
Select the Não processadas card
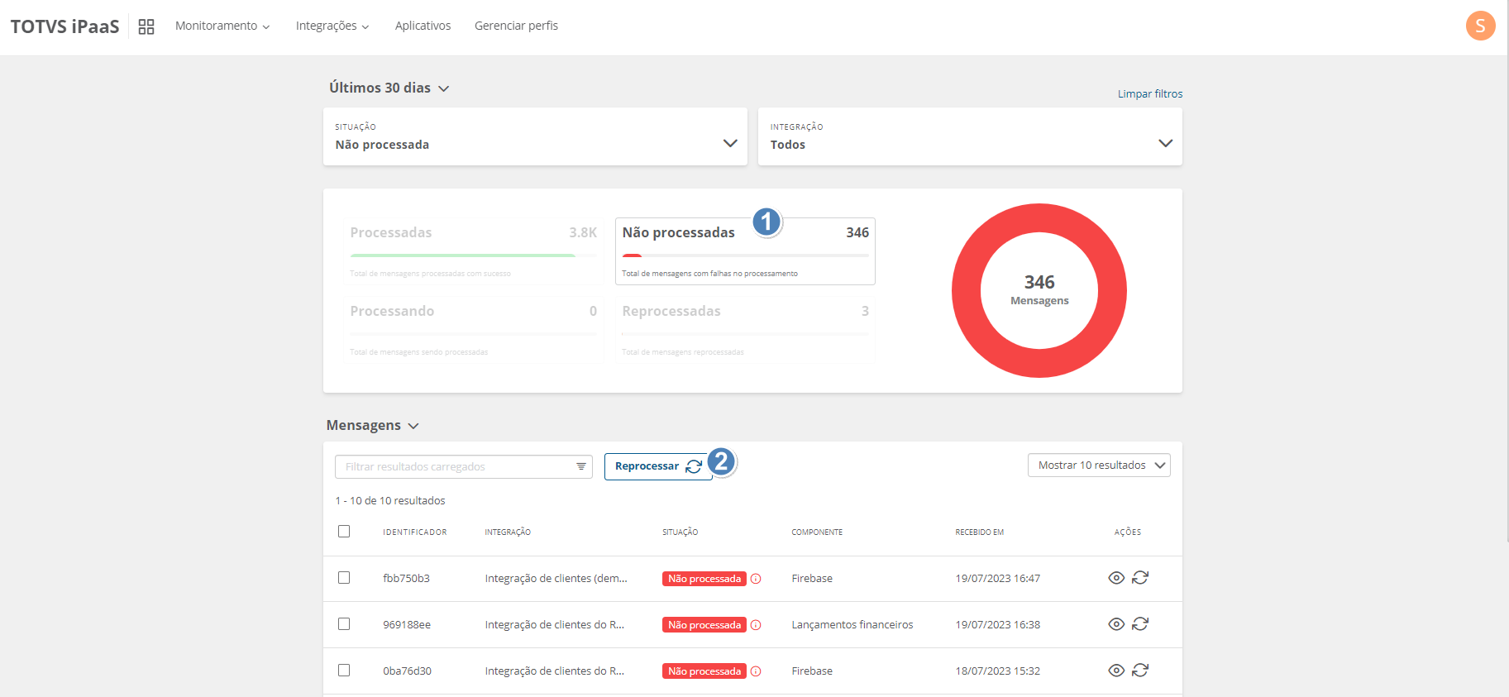[x=745, y=251]
